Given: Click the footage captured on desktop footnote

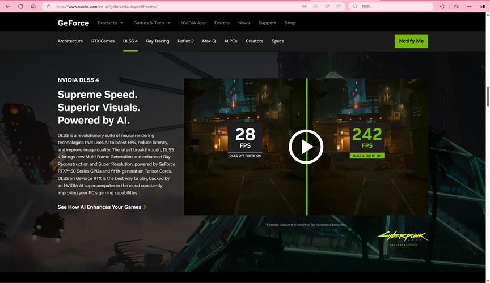Looking at the screenshot, I should click(306, 224).
